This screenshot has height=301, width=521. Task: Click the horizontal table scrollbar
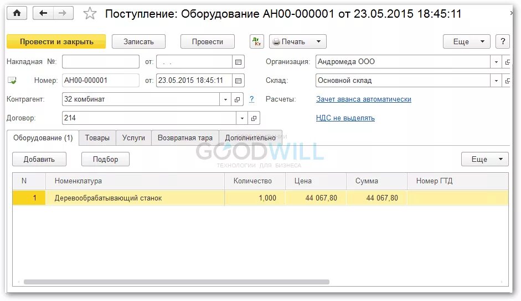click(x=177, y=282)
